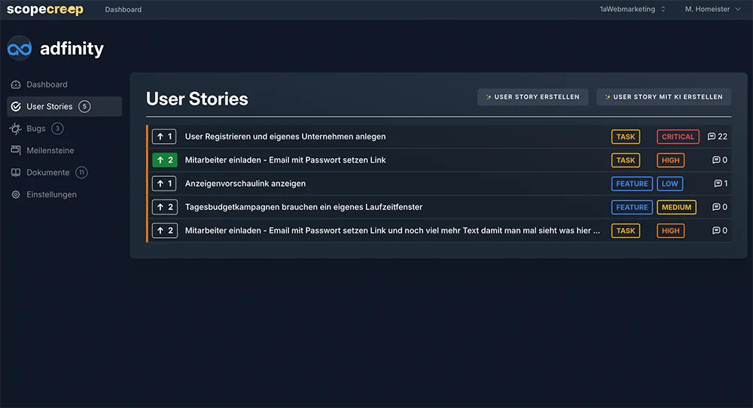Click the Einstellungen gear icon
The width and height of the screenshot is (753, 408).
16,194
